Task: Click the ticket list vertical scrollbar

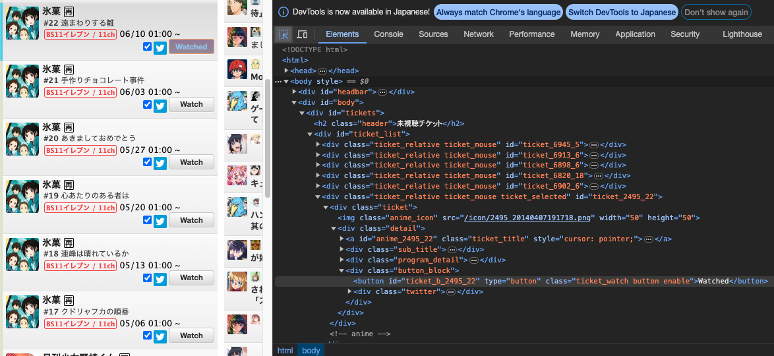Action: click(x=268, y=138)
